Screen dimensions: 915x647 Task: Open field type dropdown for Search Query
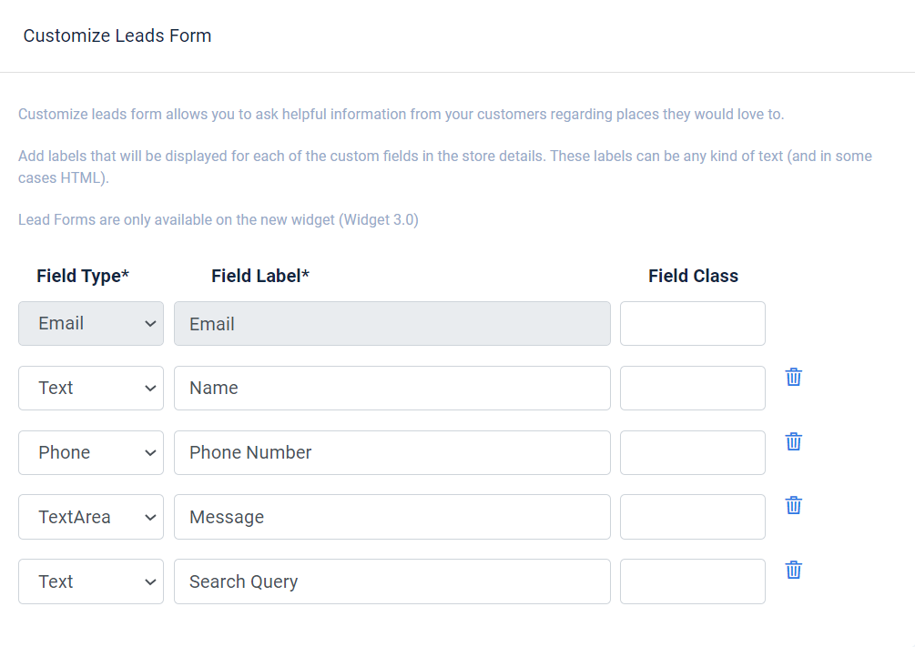(91, 581)
